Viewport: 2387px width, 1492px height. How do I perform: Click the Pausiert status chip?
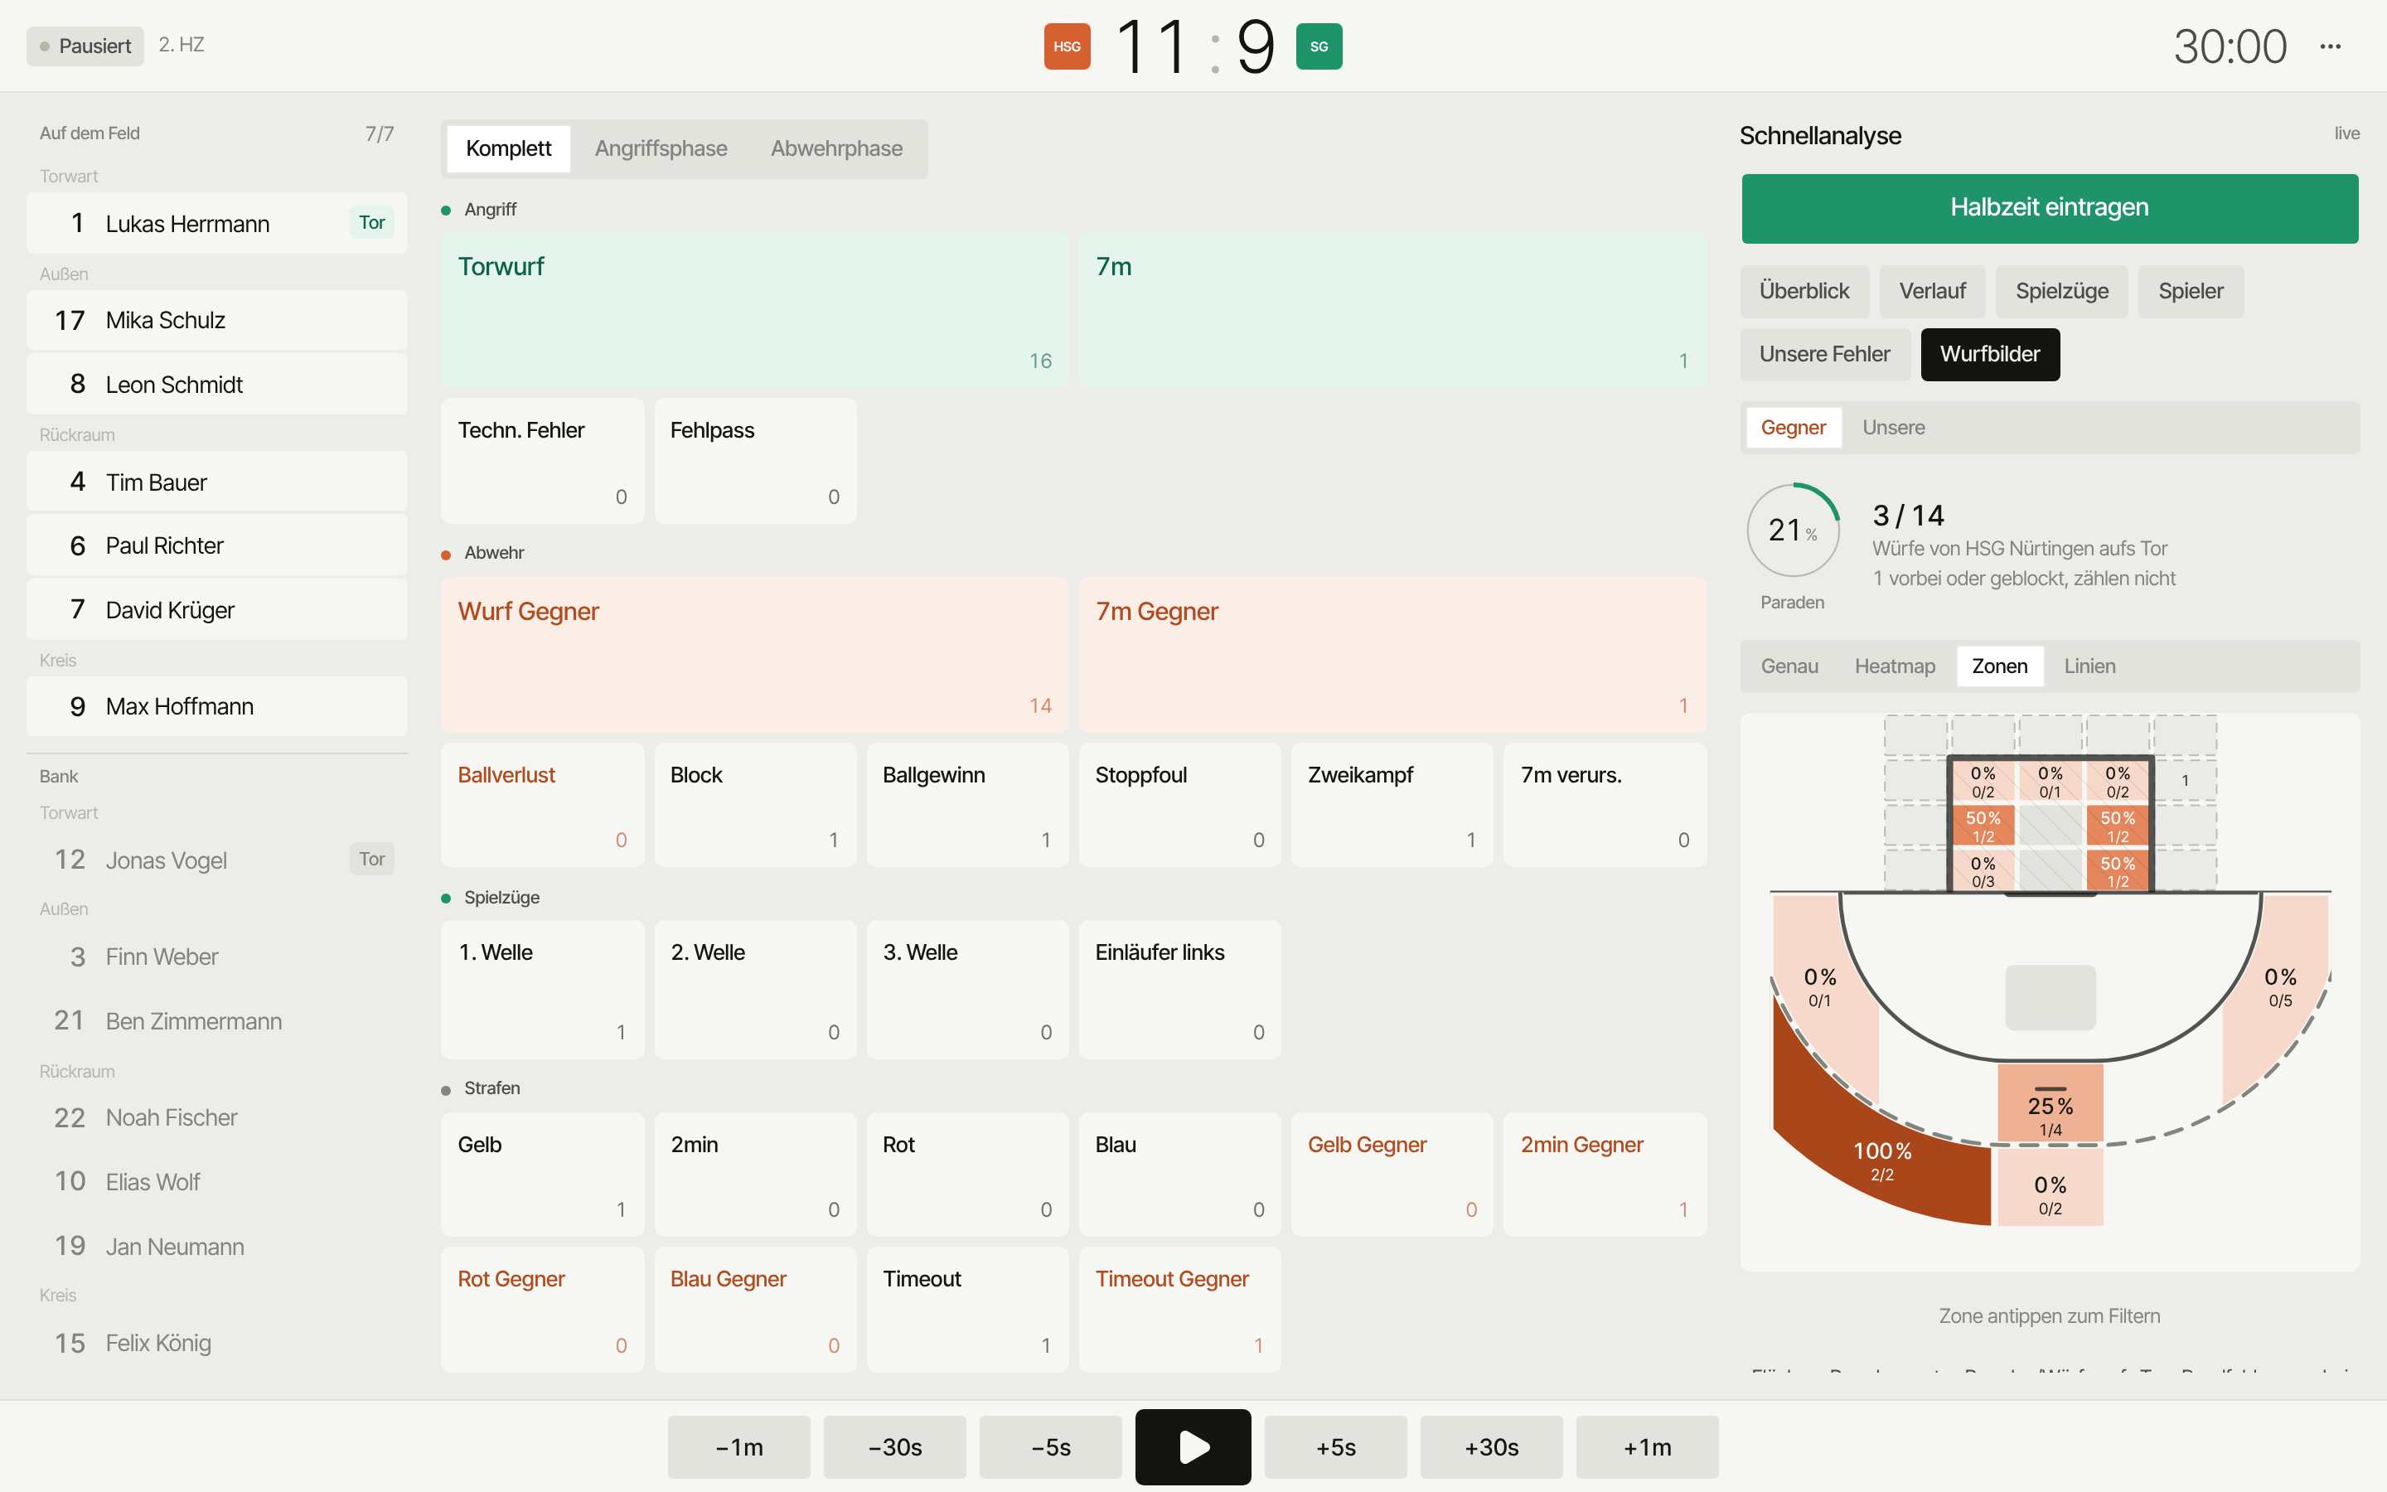pyautogui.click(x=85, y=46)
